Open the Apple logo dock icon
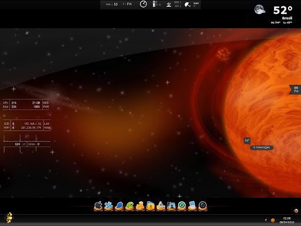Viewport: 301px width, 226px height. [98, 206]
